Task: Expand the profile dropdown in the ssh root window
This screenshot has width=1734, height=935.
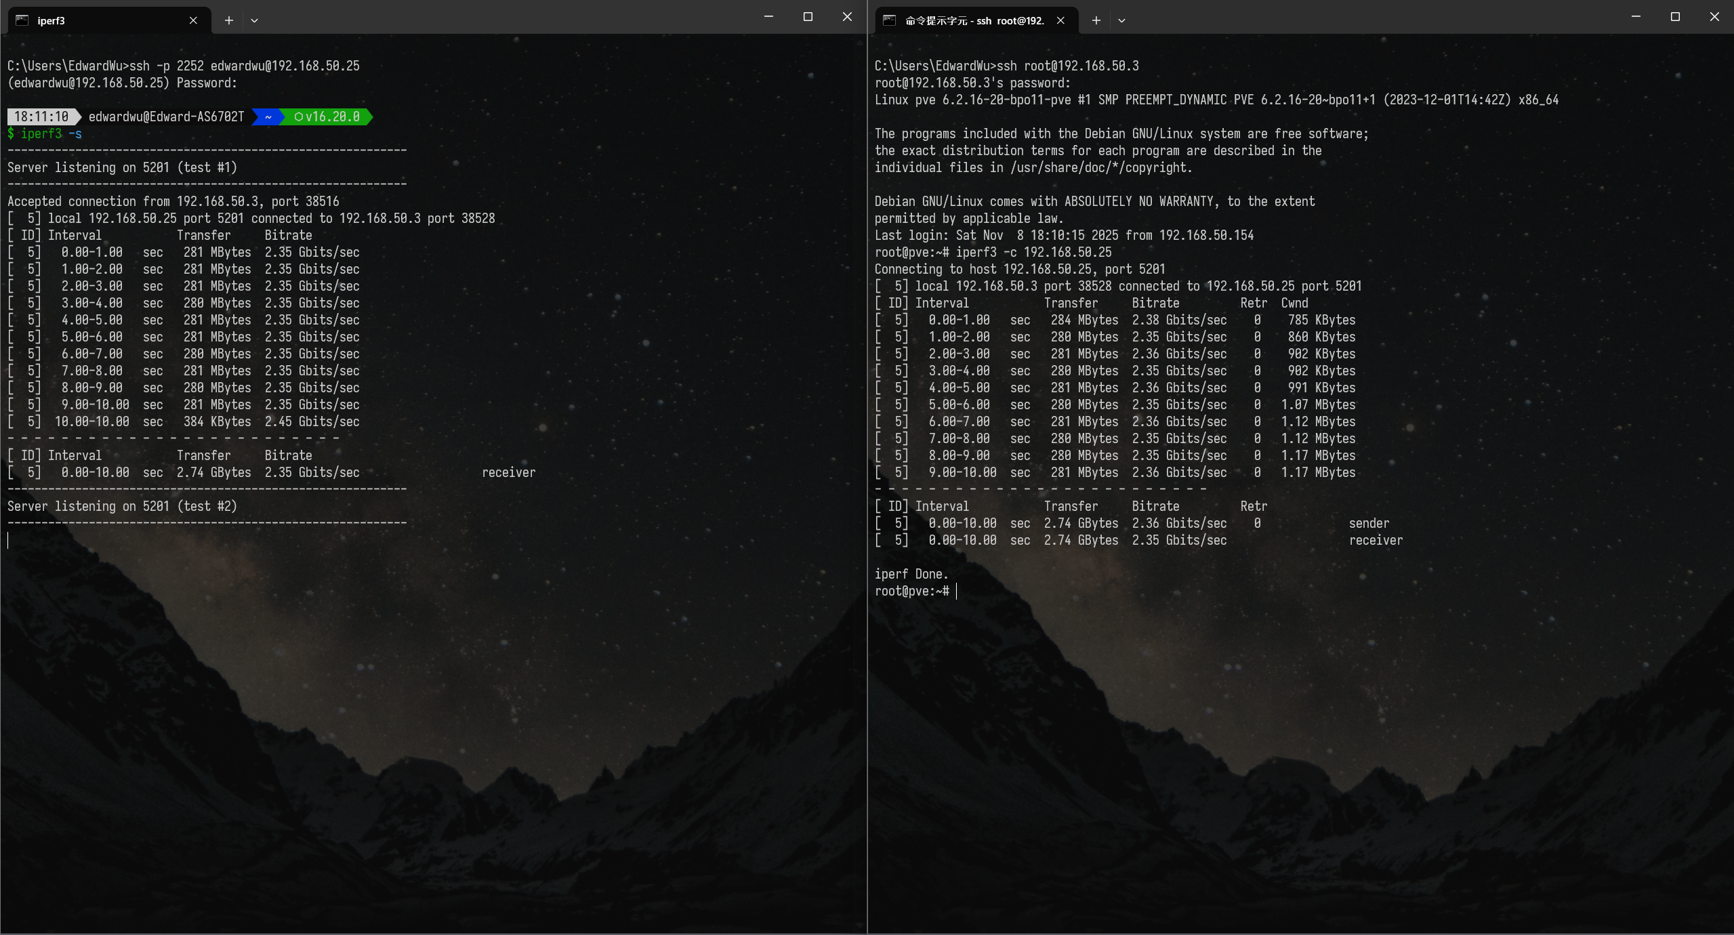Action: pos(1121,20)
